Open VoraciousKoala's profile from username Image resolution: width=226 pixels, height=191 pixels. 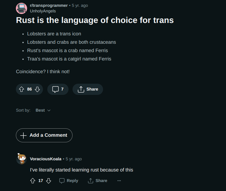coord(46,159)
